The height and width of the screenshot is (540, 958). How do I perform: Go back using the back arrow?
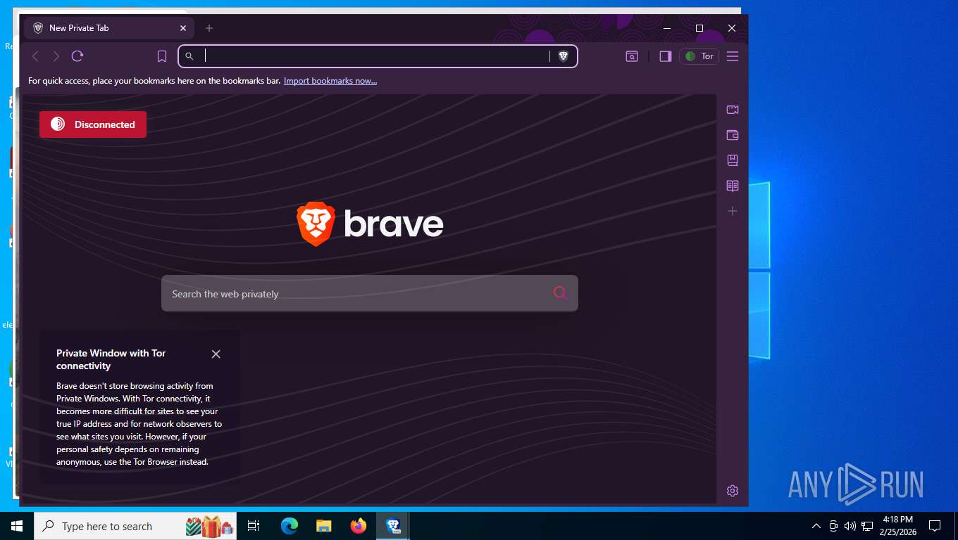[x=35, y=56]
